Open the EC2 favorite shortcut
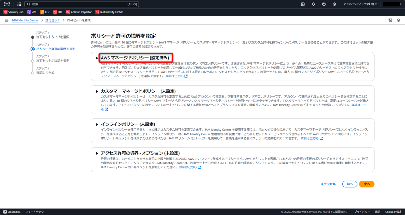405x215 pixels. coord(45,12)
